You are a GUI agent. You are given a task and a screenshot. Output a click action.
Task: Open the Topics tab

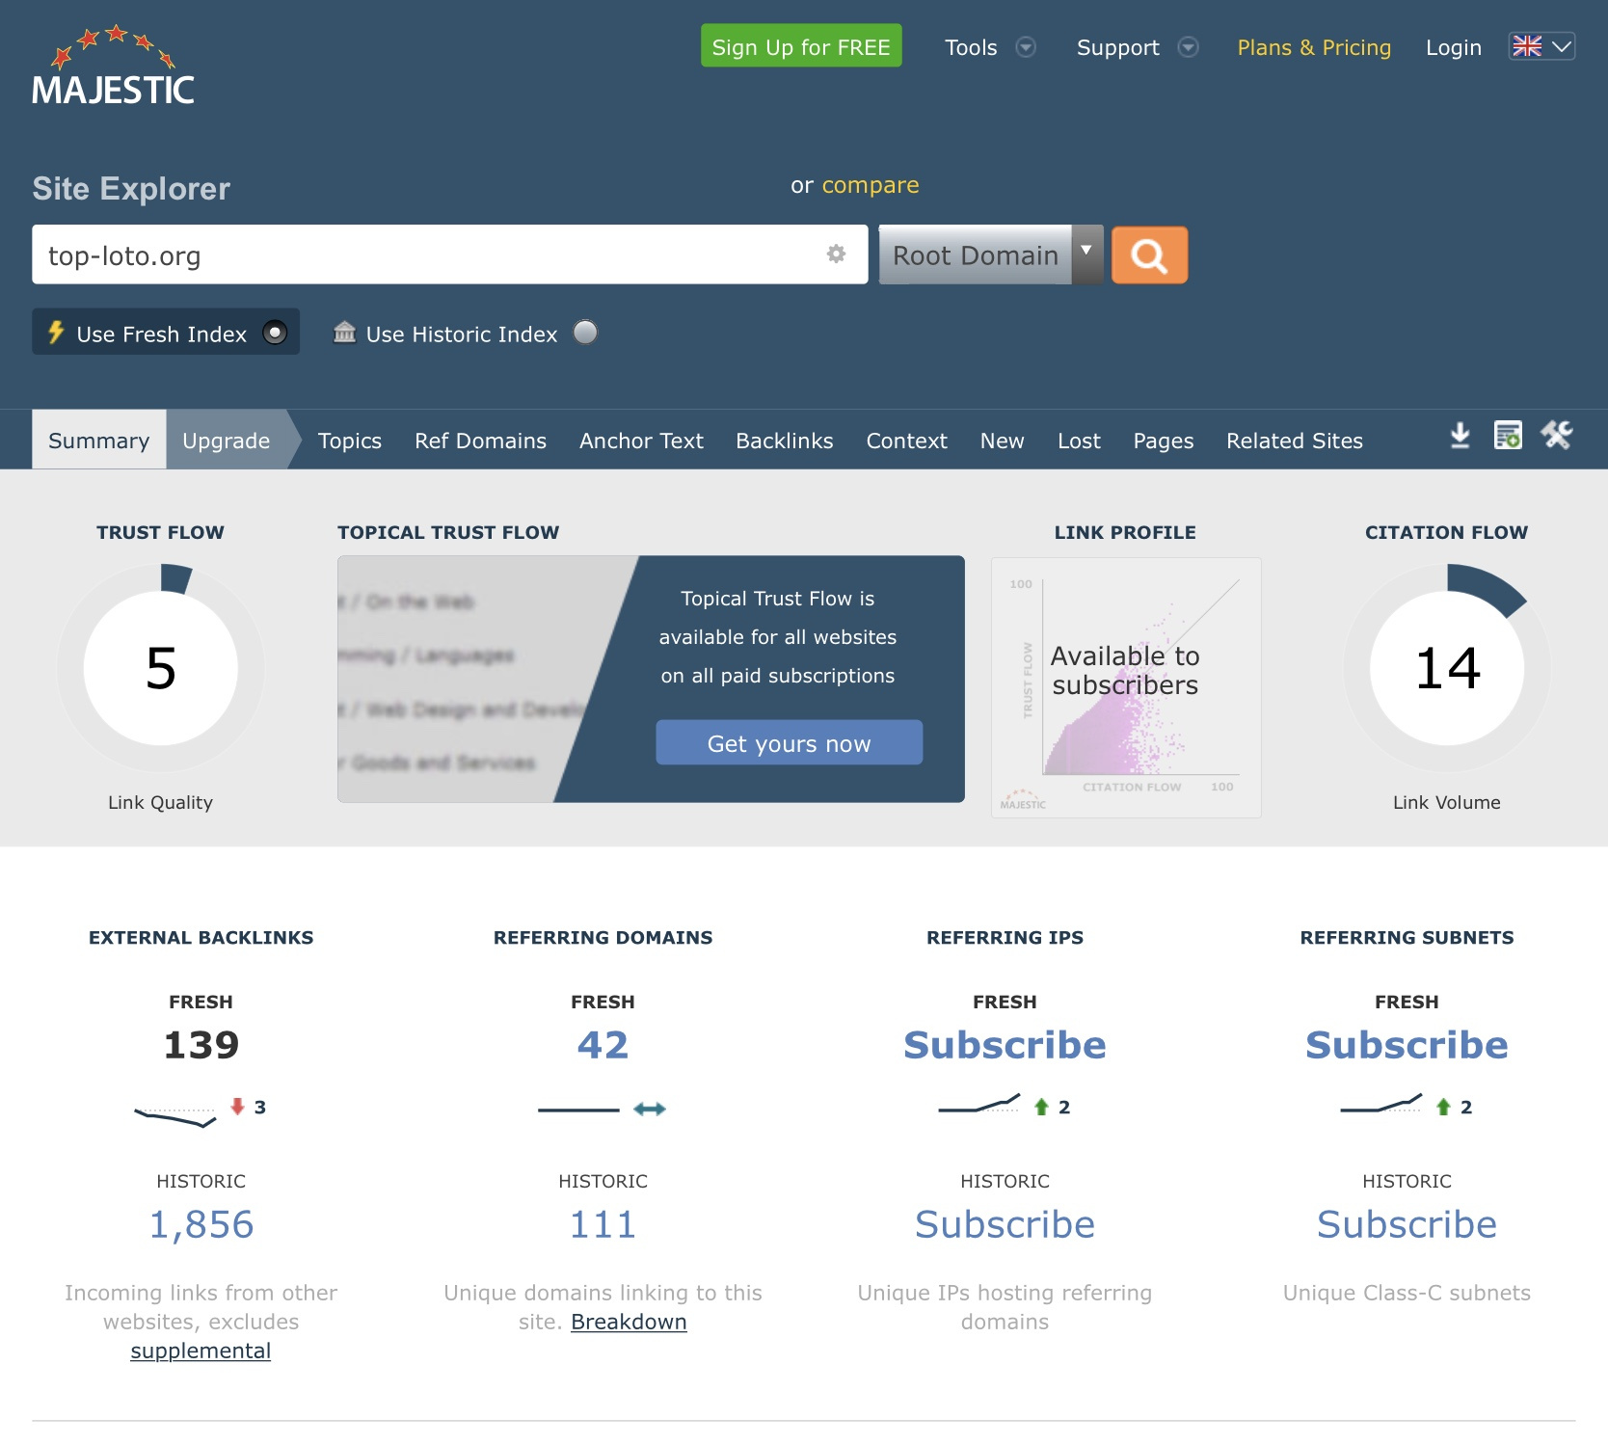click(350, 441)
